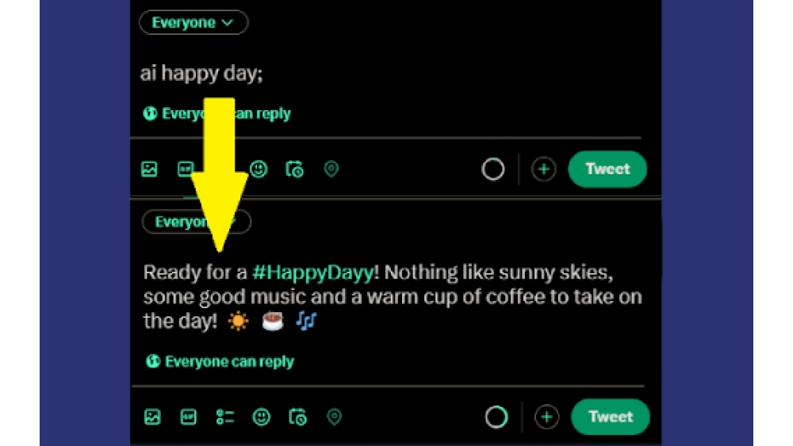The width and height of the screenshot is (793, 446).
Task: Add media with the top composer's image icon
Action: 149,170
